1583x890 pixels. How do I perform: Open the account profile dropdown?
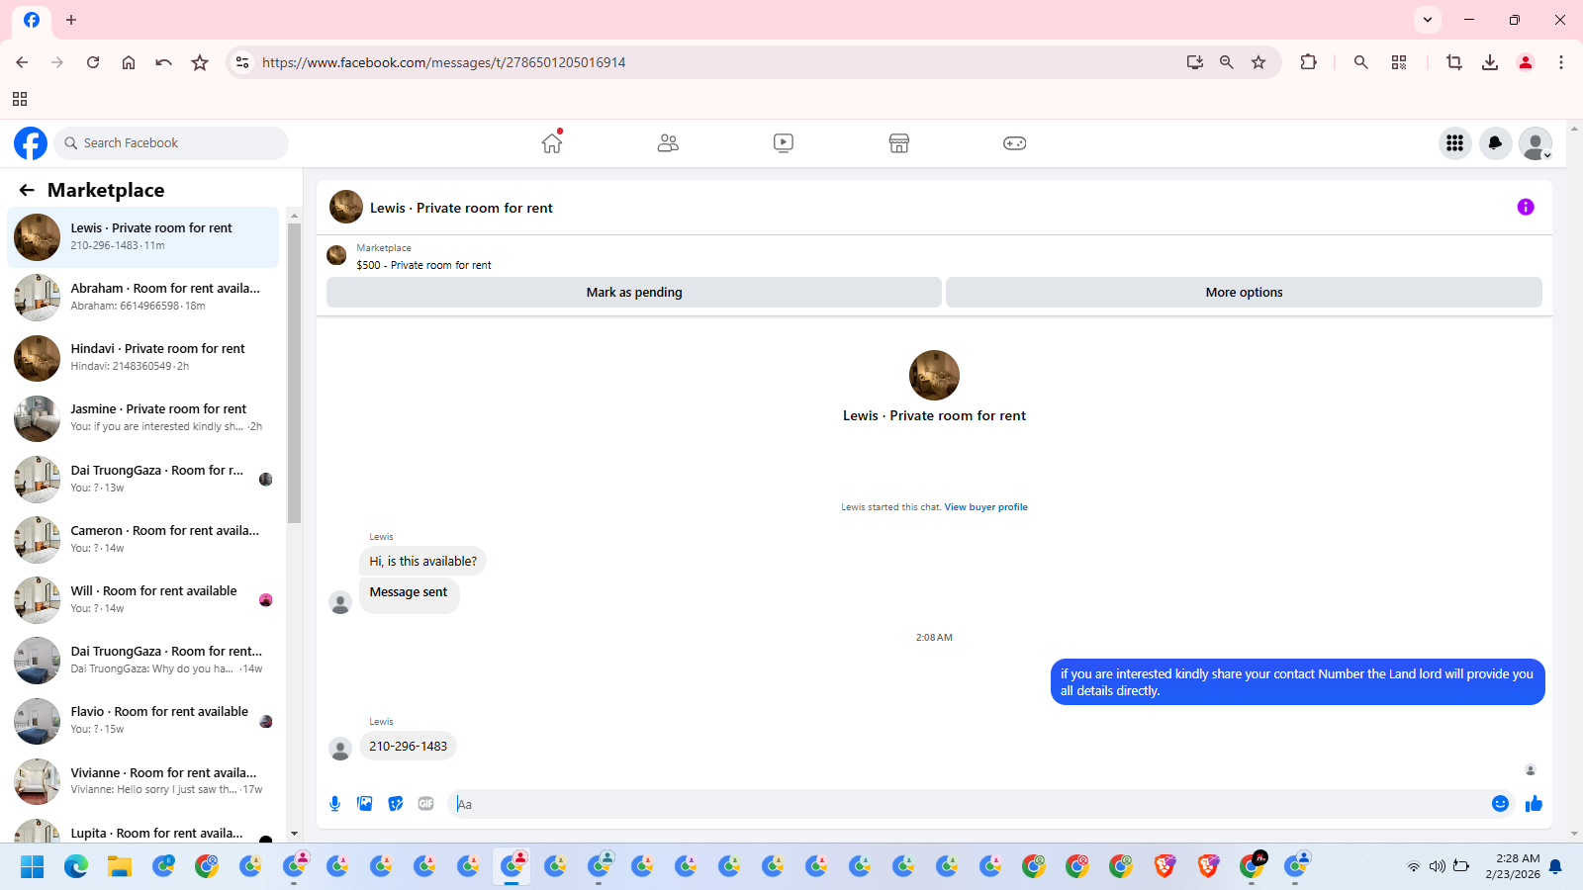pyautogui.click(x=1536, y=143)
